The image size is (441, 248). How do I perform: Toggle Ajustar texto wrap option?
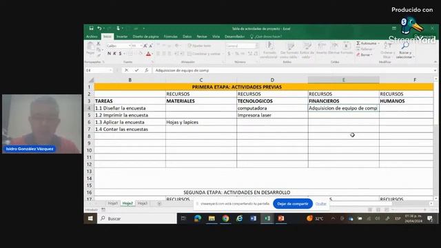click(x=199, y=45)
